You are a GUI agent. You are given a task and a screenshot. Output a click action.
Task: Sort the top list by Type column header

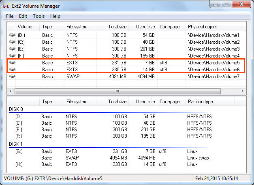52,27
